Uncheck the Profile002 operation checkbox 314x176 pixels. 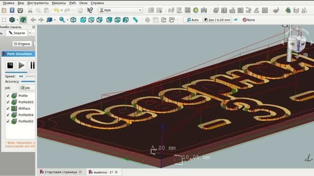coord(8,121)
